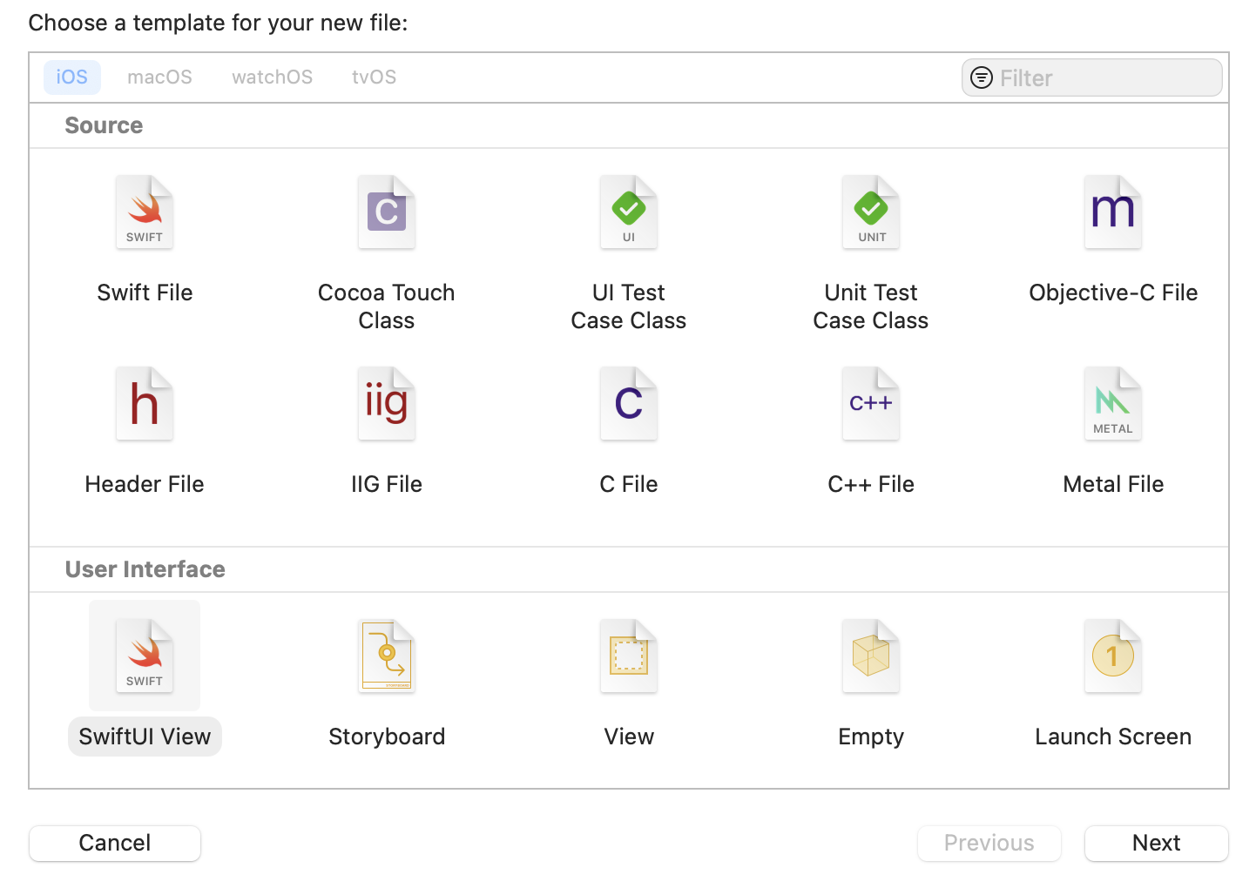Viewport: 1256px width, 888px height.
Task: Open the tvOS templates tab
Action: coord(374,77)
